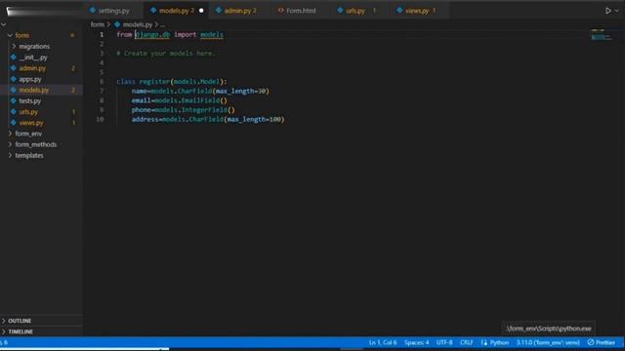Expand the templates folder
The height and width of the screenshot is (351, 625).
29,156
